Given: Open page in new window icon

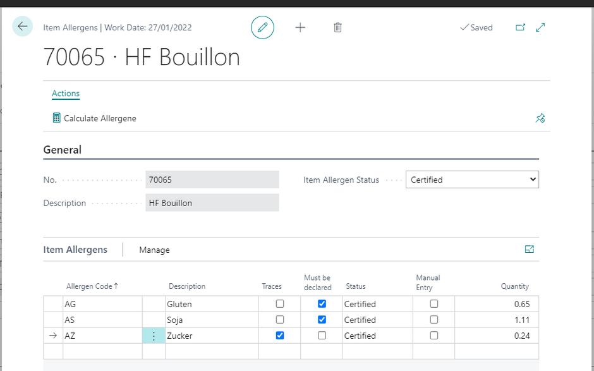Looking at the screenshot, I should click(x=520, y=28).
